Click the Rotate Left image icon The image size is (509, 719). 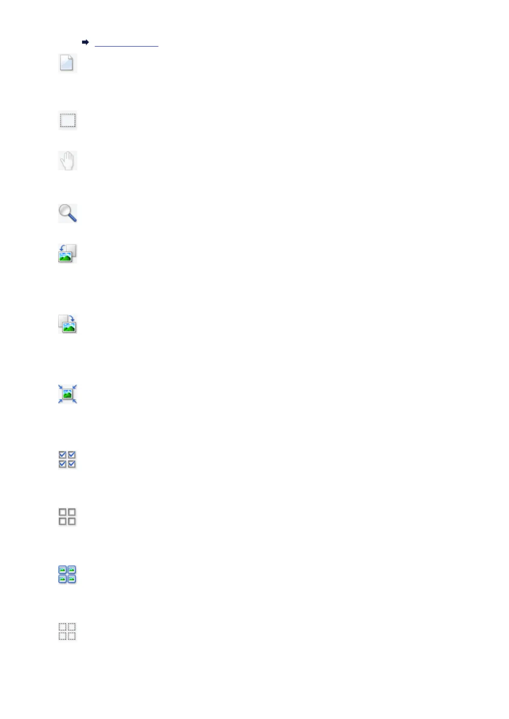[x=68, y=253]
